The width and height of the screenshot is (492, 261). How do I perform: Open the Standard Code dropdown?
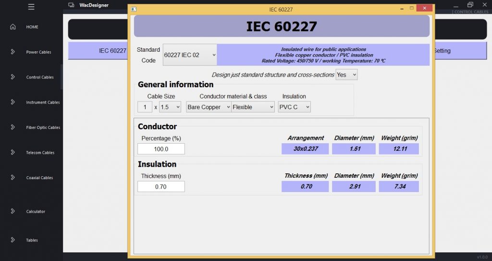click(190, 55)
